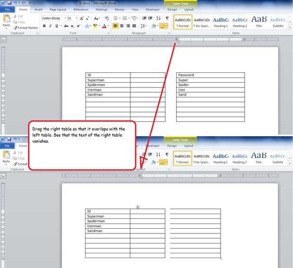This screenshot has width=293, height=268.
Task: Apply the Heading 2 style in the lower window
Action: click(240, 158)
